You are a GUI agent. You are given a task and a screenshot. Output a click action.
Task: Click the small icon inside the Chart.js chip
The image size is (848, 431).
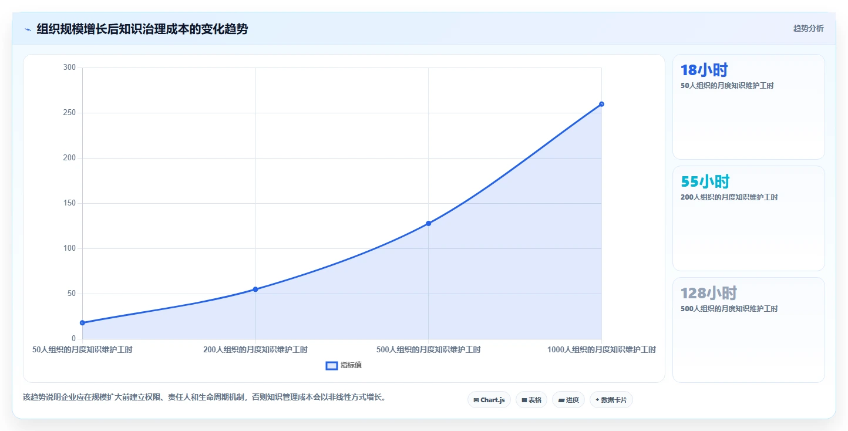click(x=476, y=400)
